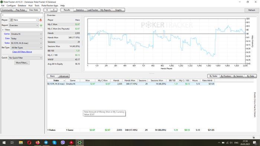260x146 pixels.
Task: Open the My Reports tab
Action: click(105, 10)
